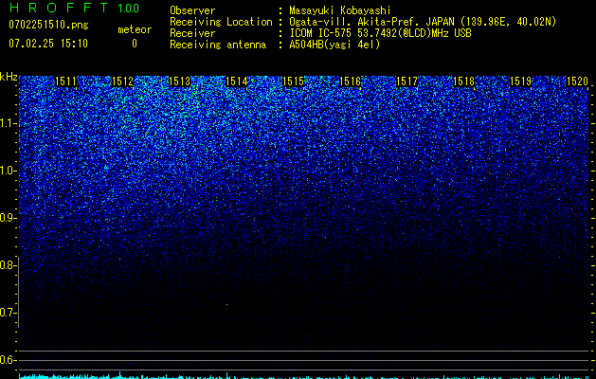Click the 0.7 frequency axis label
This screenshot has height=379, width=596.
click(x=9, y=313)
